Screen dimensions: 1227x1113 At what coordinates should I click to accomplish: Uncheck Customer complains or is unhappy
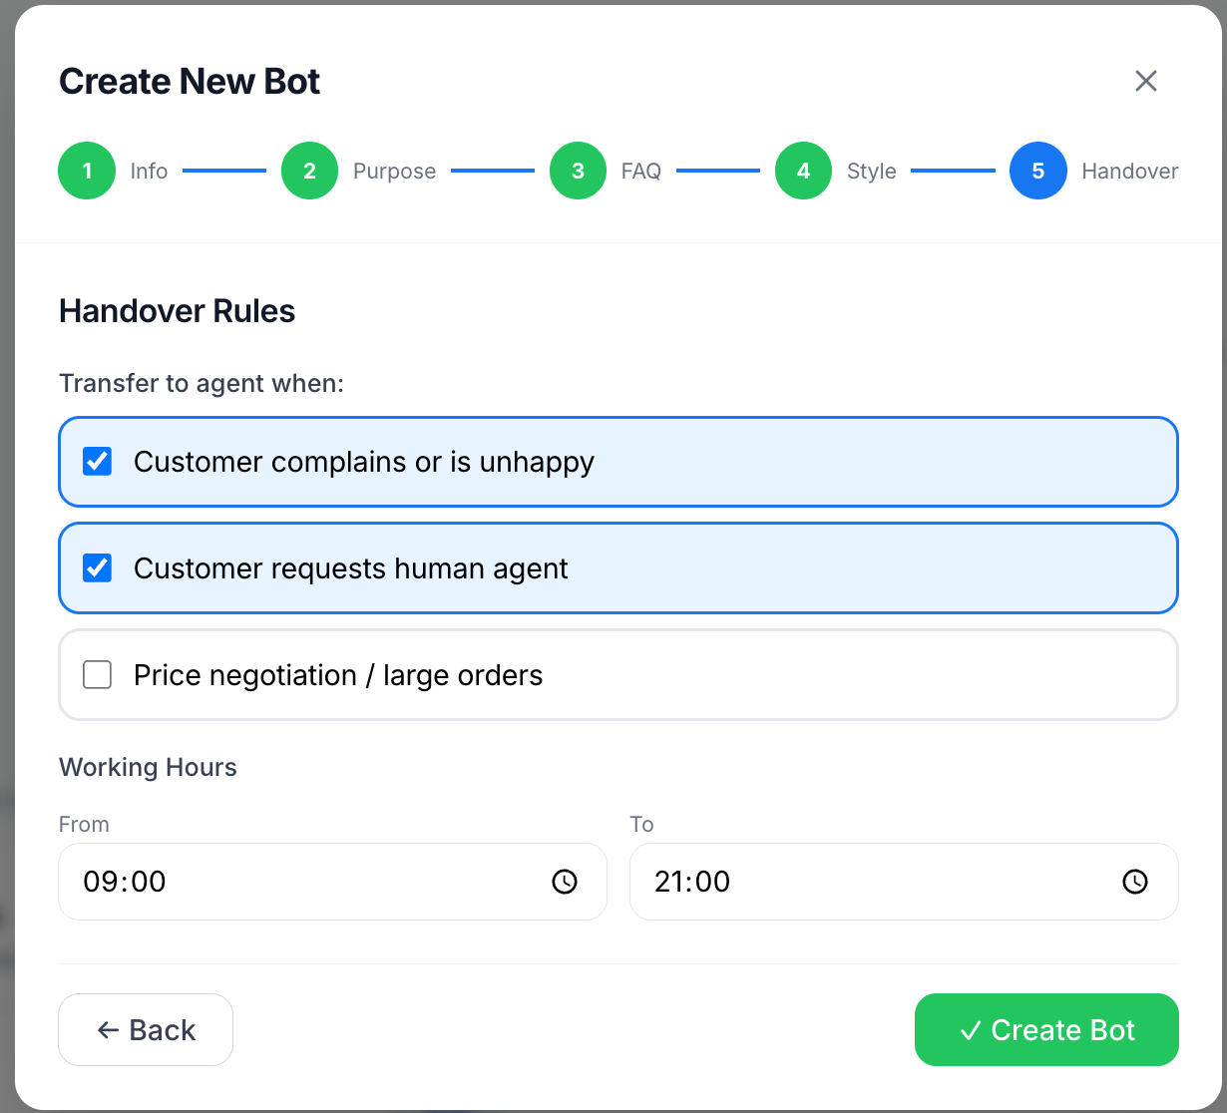97,462
